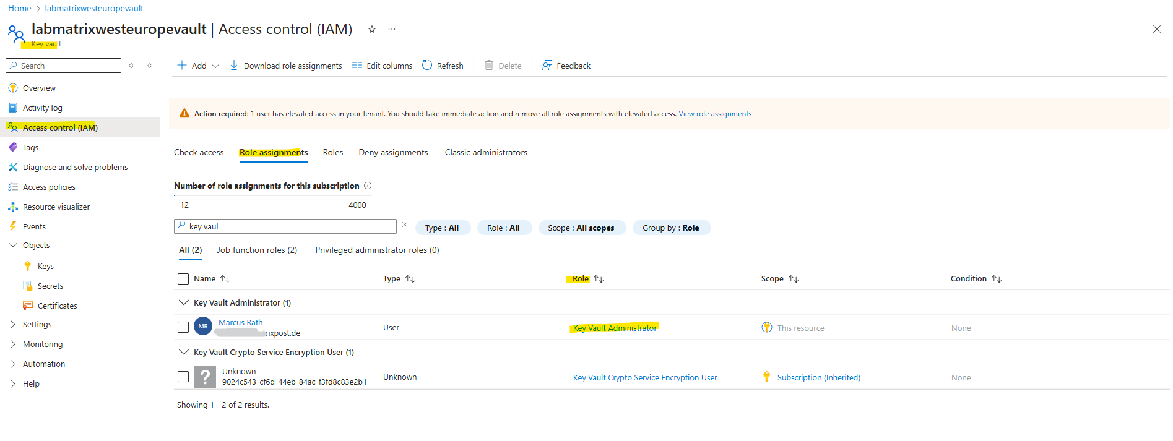Click the Certificates icon under Objects
1173x441 pixels.
(x=28, y=306)
